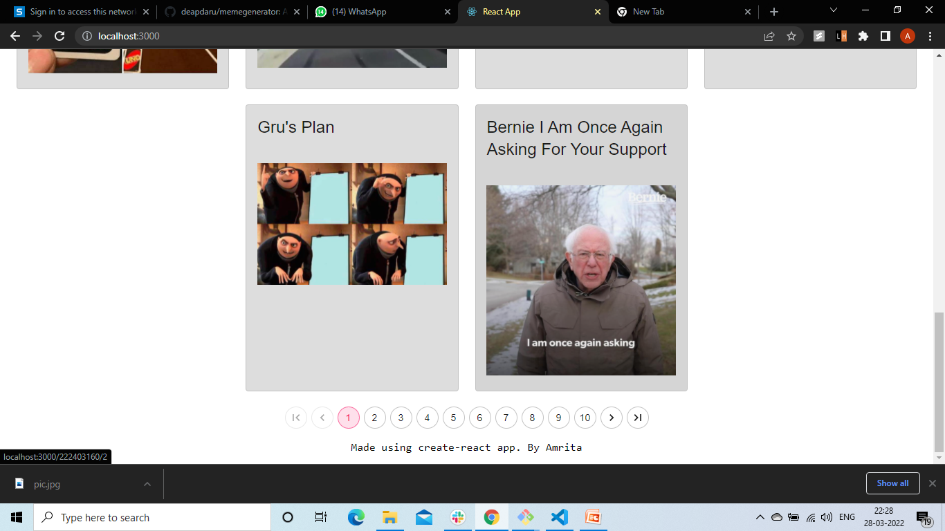Toggle system sound via the speaker icon
Viewport: 945px width, 531px height.
pyautogui.click(x=827, y=517)
